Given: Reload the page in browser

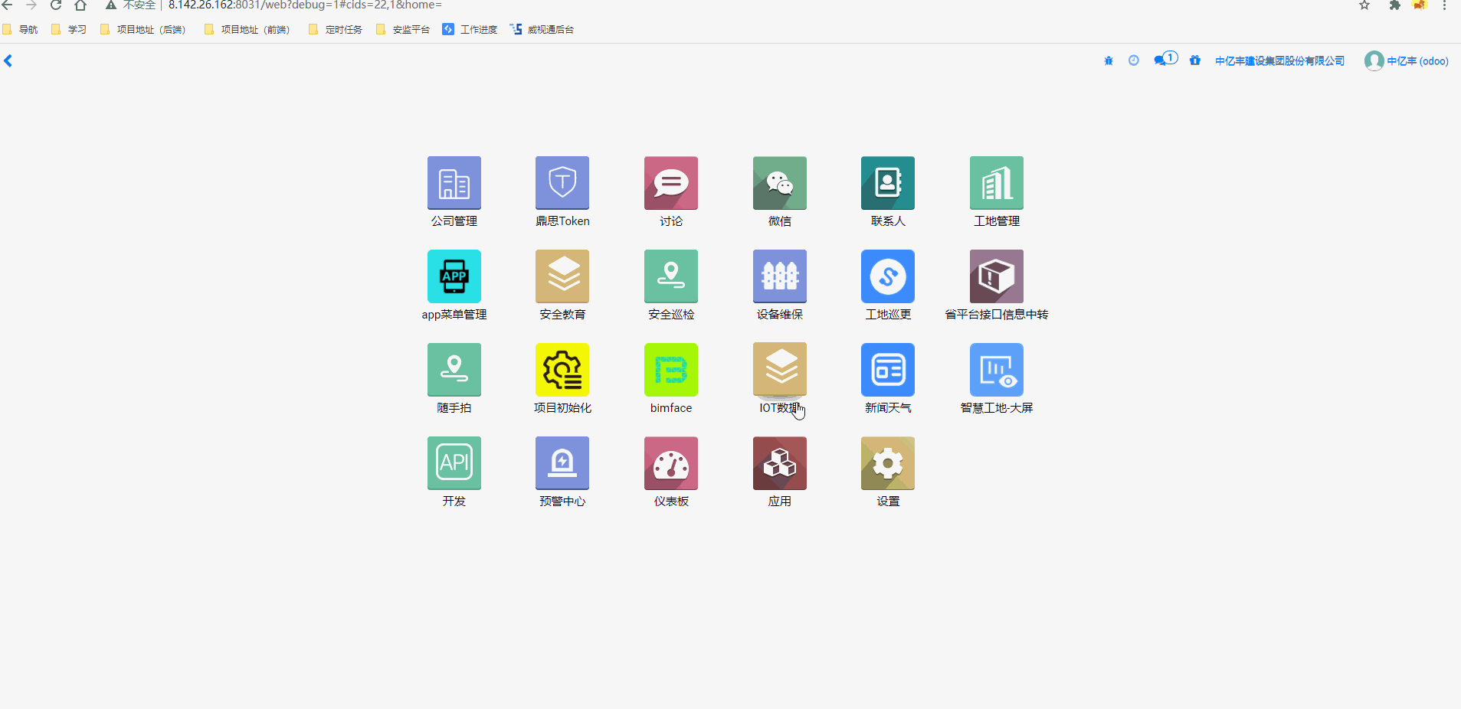Looking at the screenshot, I should tap(56, 5).
